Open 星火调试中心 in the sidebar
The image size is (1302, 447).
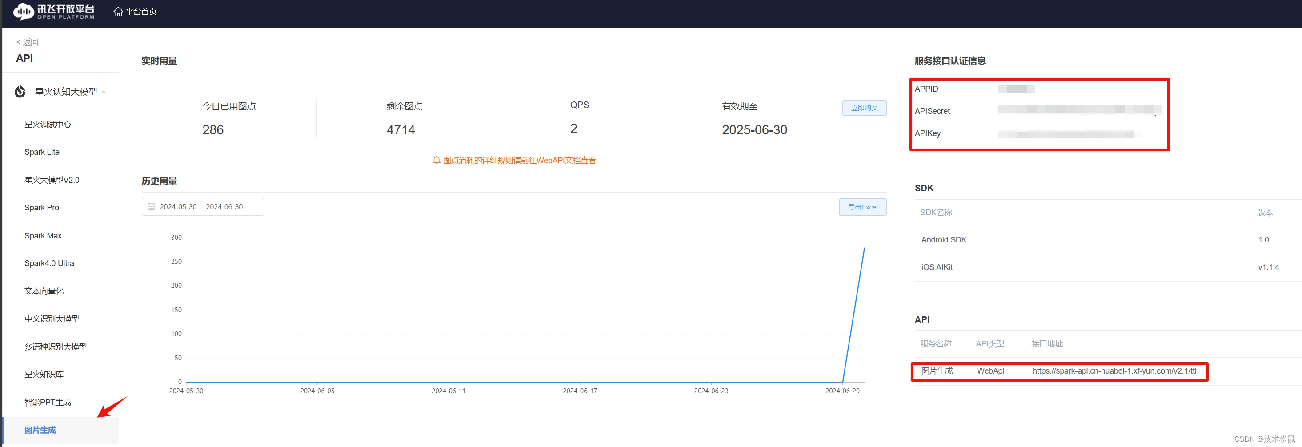click(x=48, y=125)
